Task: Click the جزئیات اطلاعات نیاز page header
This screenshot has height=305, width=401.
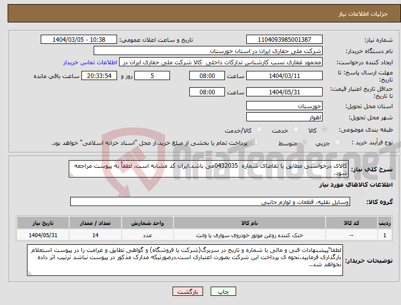Action: pos(363,14)
